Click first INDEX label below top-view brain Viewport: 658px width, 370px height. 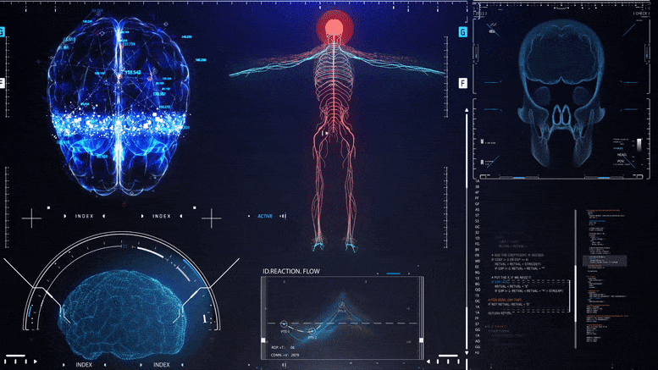coord(85,217)
